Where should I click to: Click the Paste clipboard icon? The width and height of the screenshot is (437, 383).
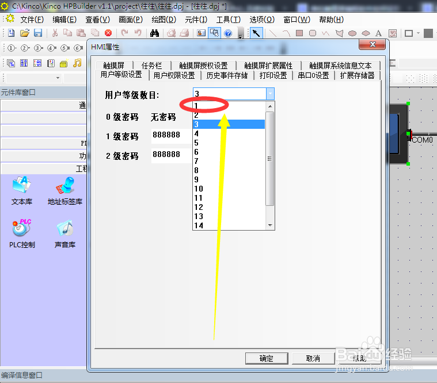click(x=81, y=33)
